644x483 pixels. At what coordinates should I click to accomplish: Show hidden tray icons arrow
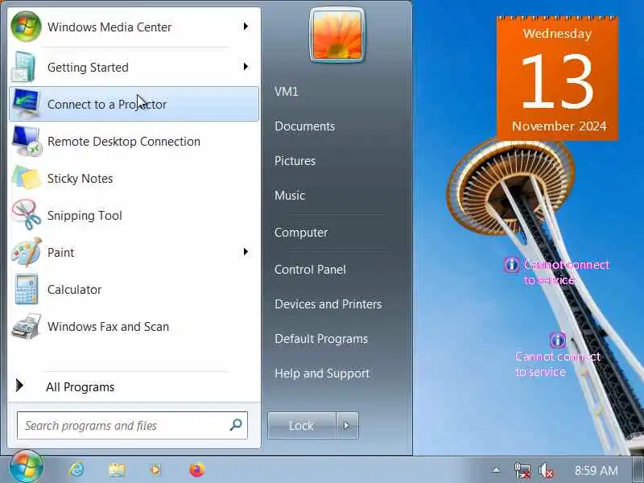pos(497,470)
